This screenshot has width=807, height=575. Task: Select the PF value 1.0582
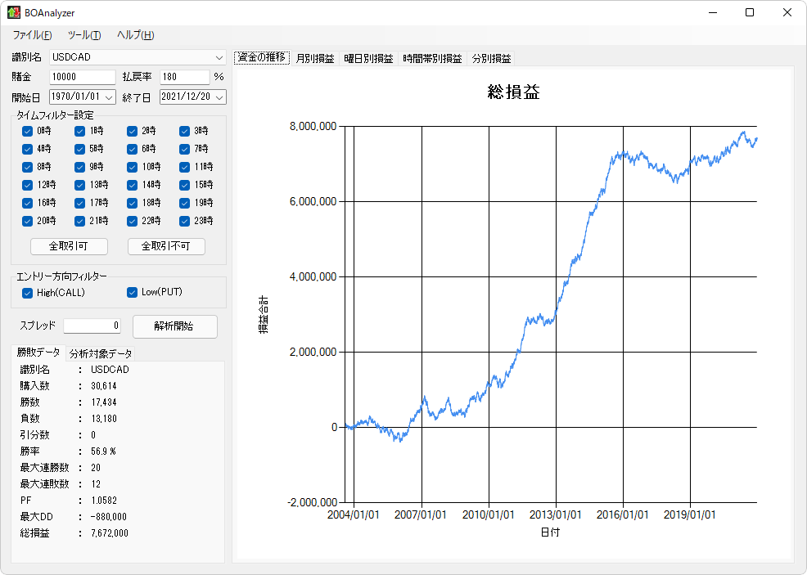[104, 501]
